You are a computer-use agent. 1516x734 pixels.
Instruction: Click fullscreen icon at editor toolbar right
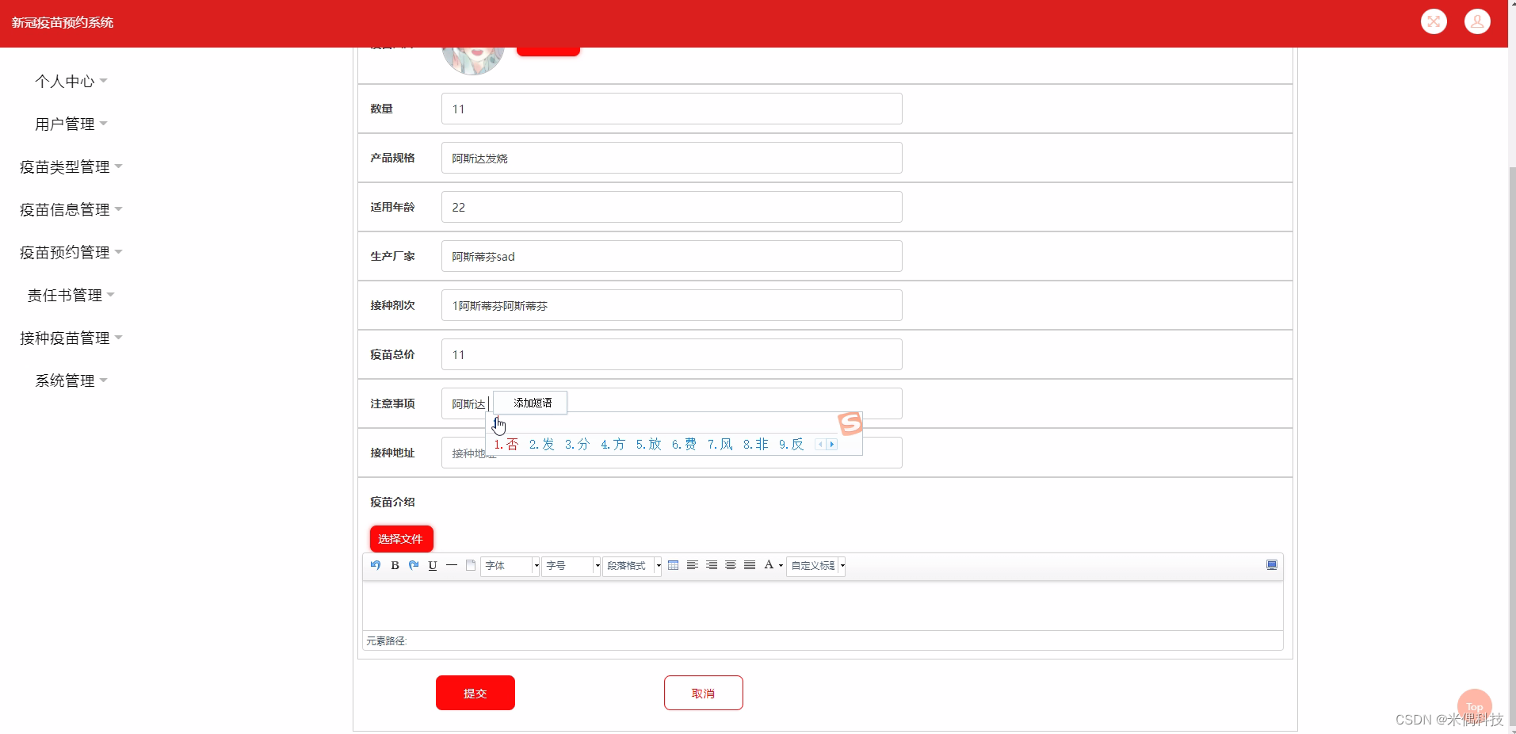(1272, 565)
